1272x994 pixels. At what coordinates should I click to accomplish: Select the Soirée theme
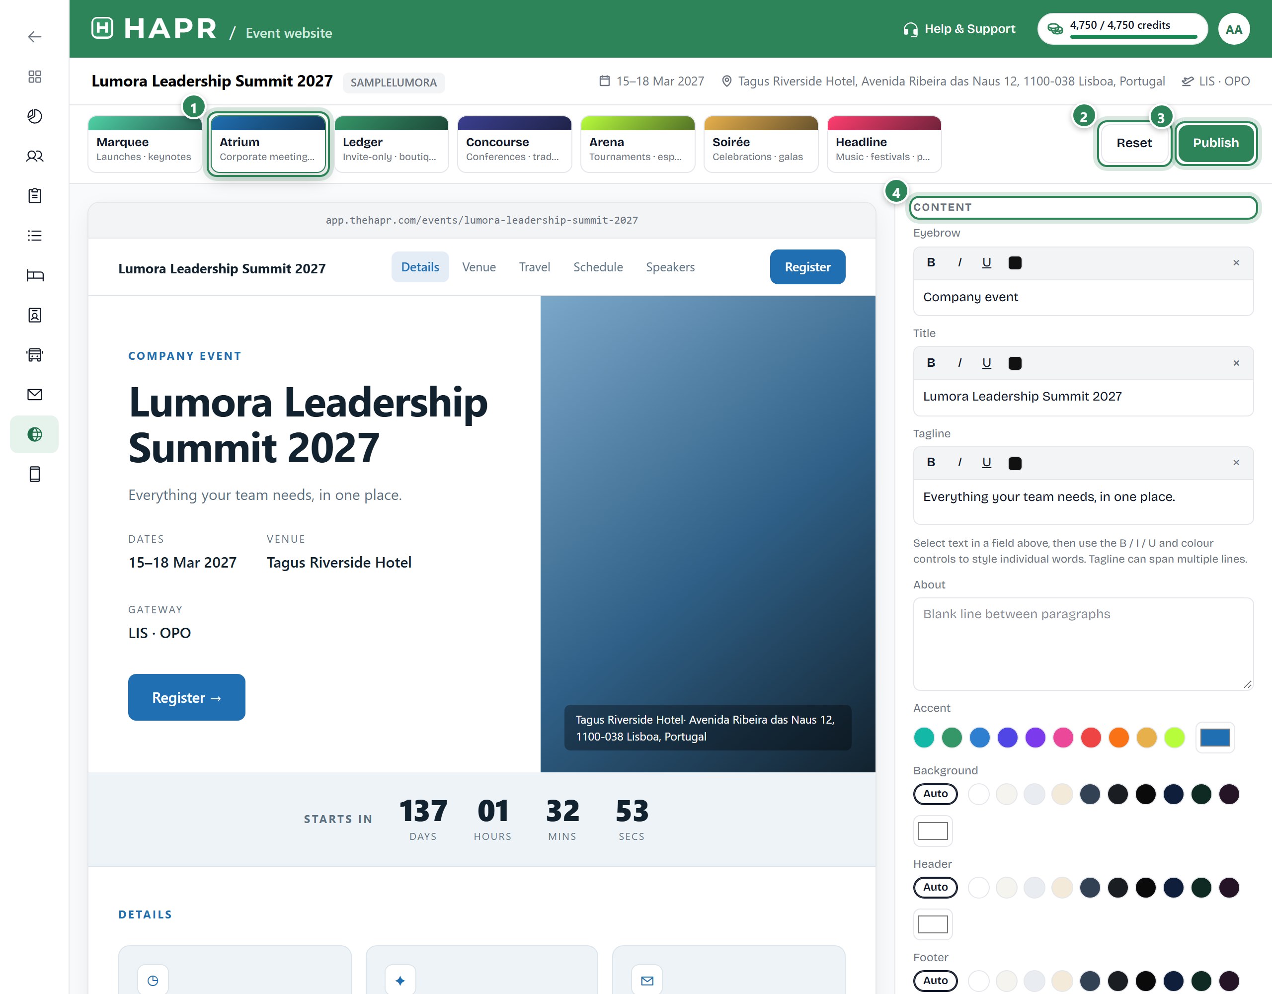pyautogui.click(x=761, y=144)
